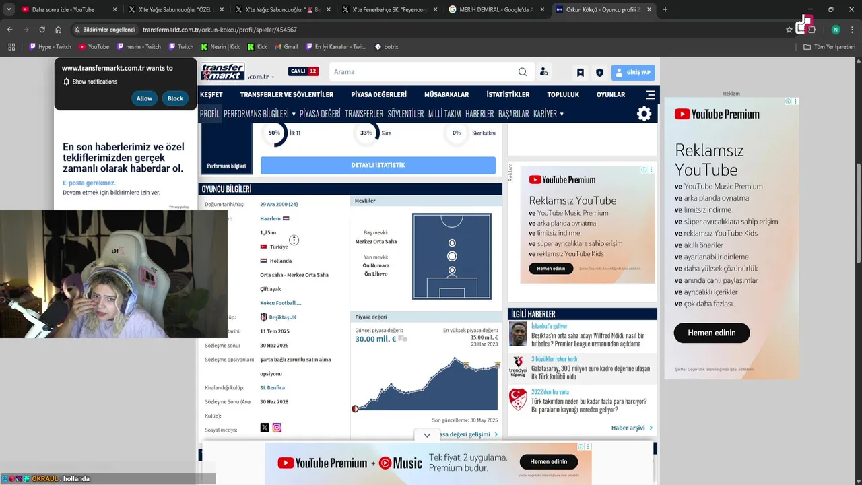Open the TRANSFERLER VE SÖYLENTİLER menu
The image size is (862, 485).
[287, 94]
